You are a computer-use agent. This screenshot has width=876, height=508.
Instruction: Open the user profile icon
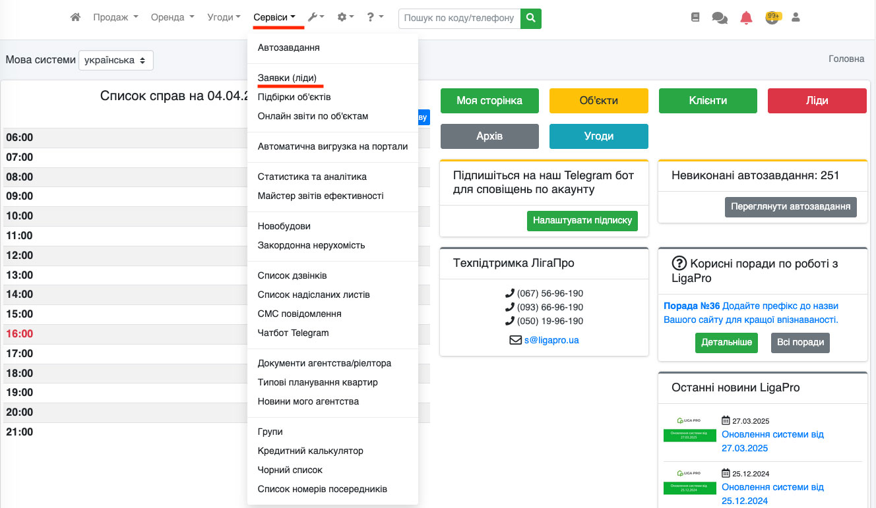[x=796, y=18]
